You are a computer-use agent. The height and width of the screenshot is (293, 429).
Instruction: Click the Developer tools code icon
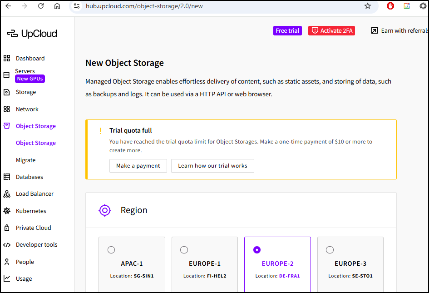coord(7,245)
